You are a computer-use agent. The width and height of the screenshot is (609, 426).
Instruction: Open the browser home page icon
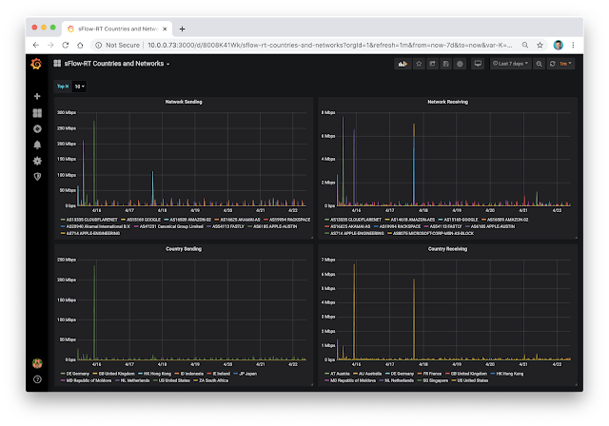80,45
